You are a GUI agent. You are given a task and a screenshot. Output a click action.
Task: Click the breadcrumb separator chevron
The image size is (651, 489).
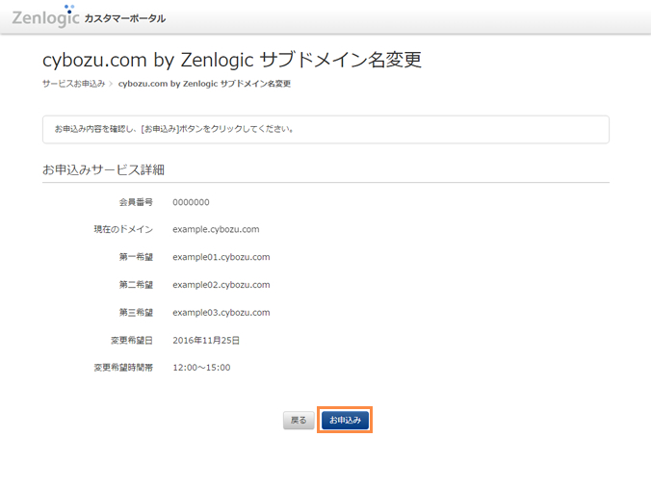[112, 84]
